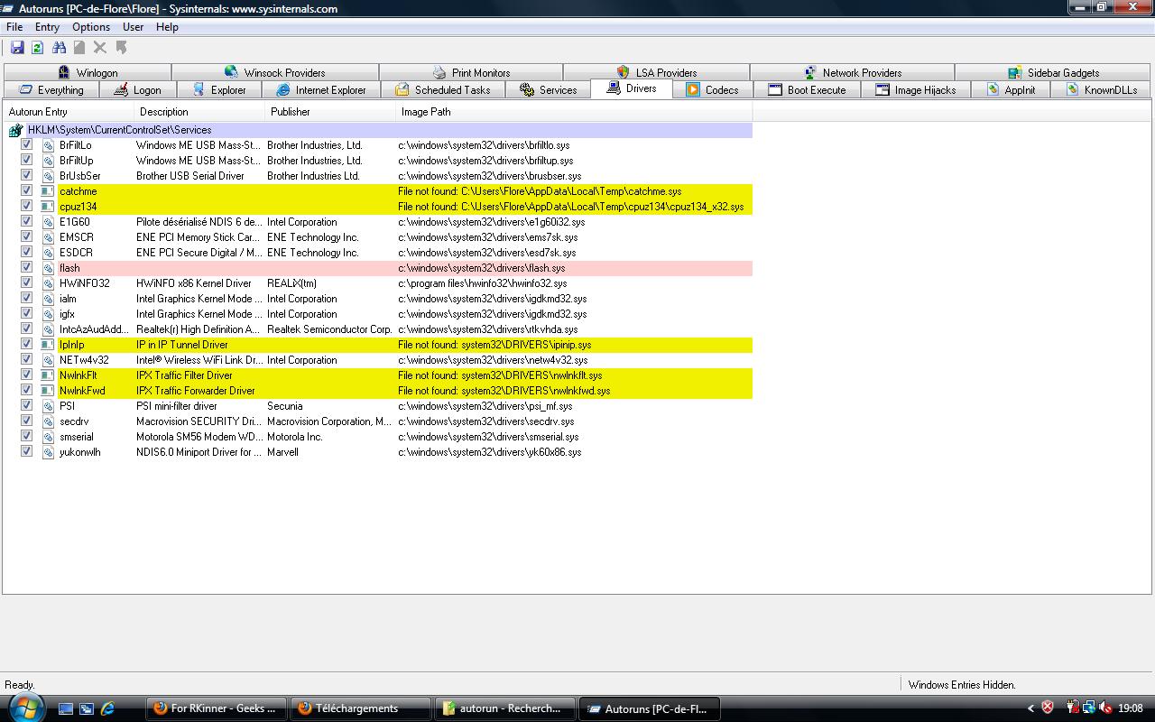Click Show Desktop quick launch icon

(x=66, y=709)
